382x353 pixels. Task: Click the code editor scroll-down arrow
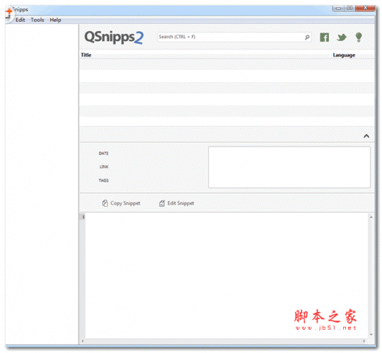(371, 334)
